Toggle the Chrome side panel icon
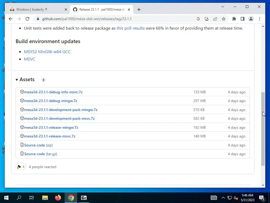The width and height of the screenshot is (270, 203). tap(243, 19)
